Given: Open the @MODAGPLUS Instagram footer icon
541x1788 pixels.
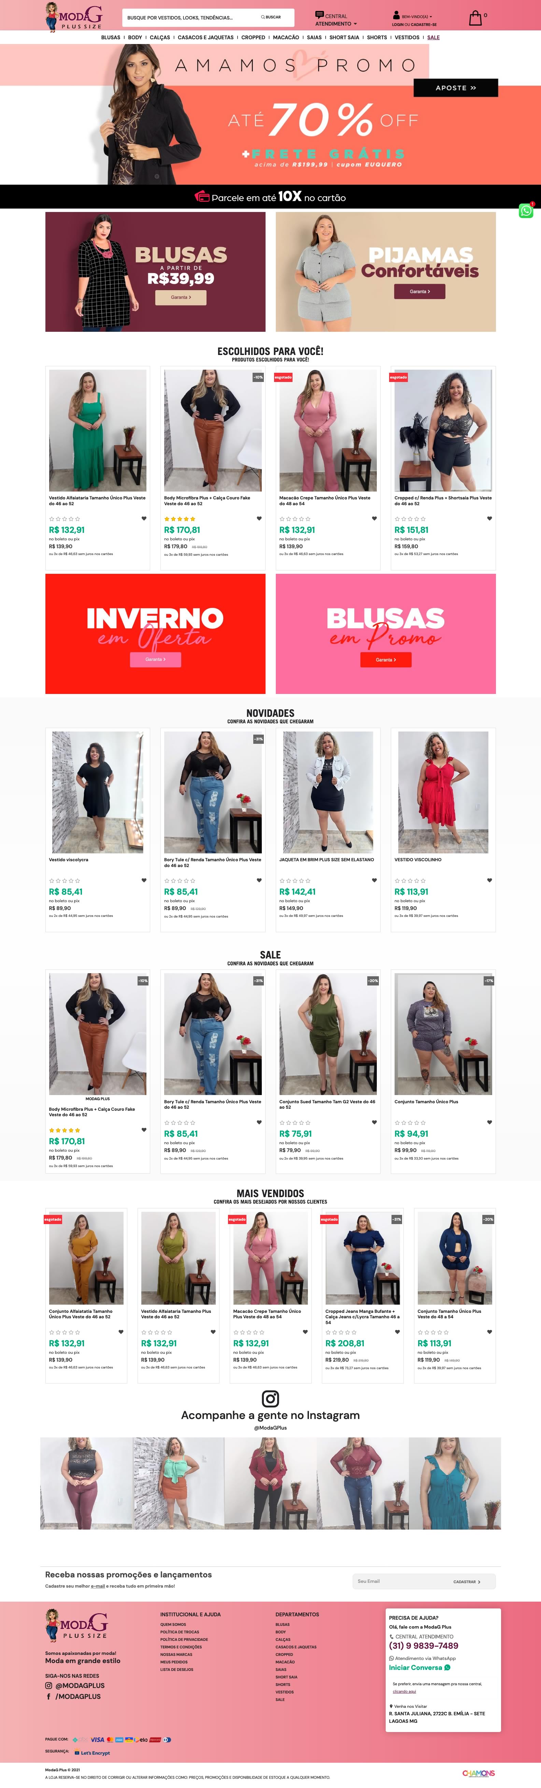Looking at the screenshot, I should click(x=48, y=1685).
